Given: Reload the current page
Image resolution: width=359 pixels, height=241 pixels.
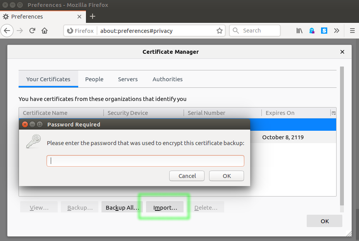Looking at the screenshot, I should 32,31.
